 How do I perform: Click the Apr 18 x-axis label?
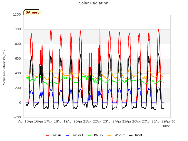pyautogui.click(x=53, y=121)
